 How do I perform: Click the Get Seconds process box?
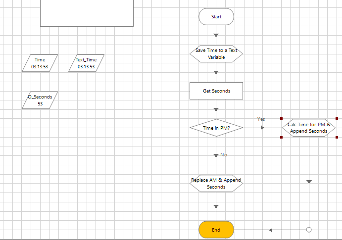click(216, 91)
